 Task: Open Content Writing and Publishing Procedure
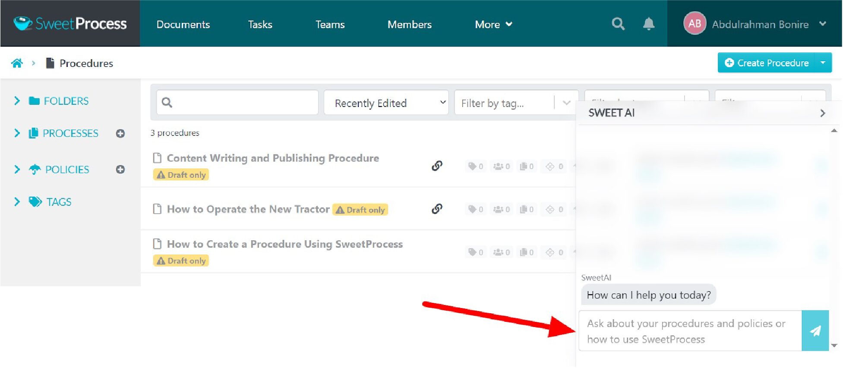point(273,158)
